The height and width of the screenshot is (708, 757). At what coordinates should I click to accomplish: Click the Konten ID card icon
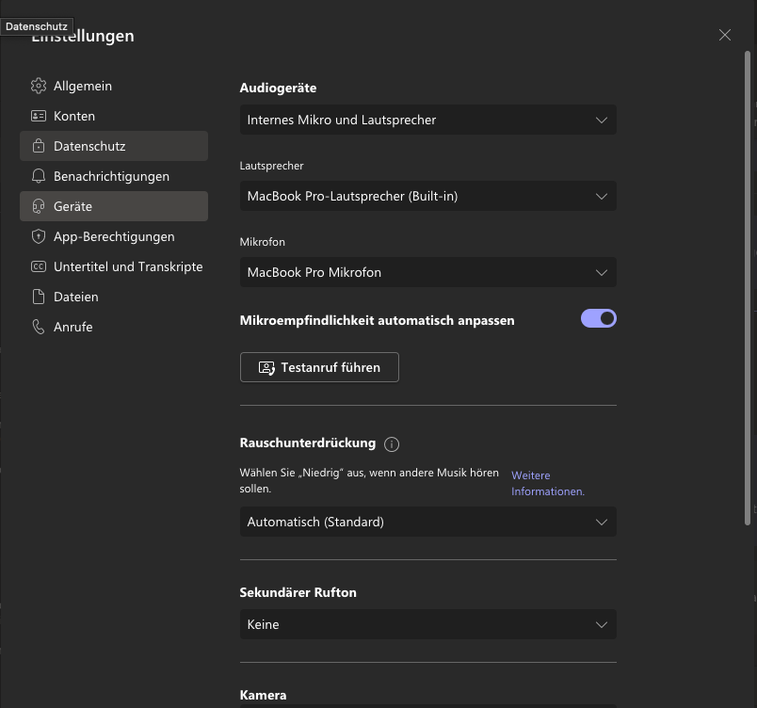pos(39,116)
